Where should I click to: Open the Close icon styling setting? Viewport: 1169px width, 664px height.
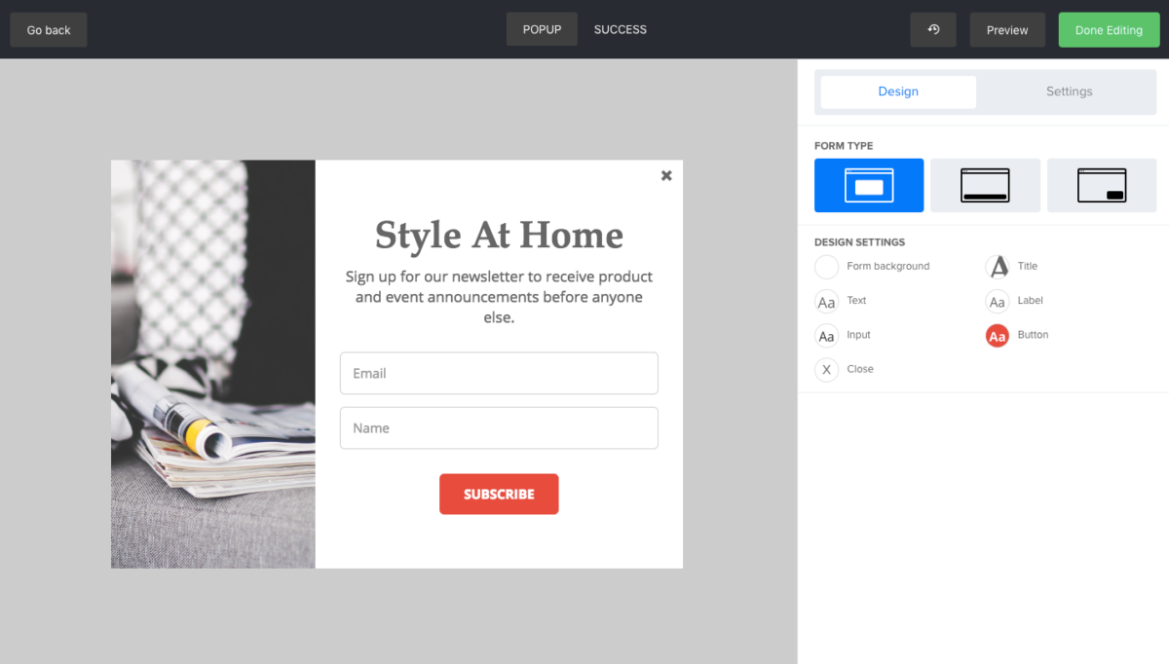tap(826, 369)
